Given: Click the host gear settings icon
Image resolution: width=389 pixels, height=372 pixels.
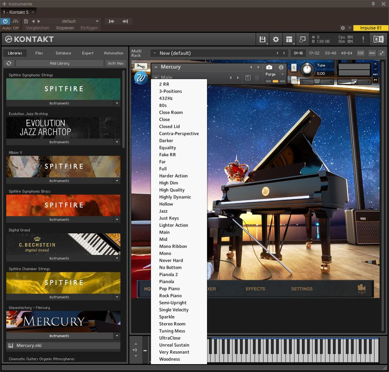Looking at the screenshot, I should coord(342,28).
